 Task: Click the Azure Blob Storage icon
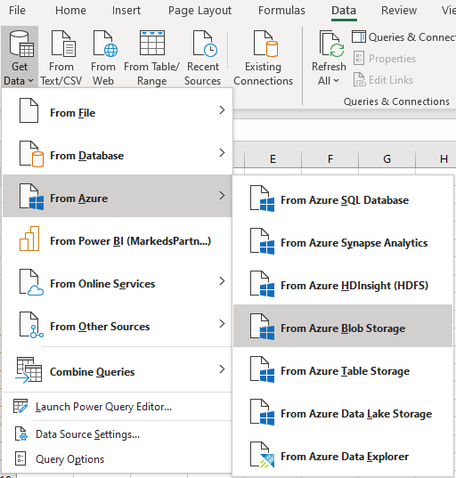pos(262,327)
